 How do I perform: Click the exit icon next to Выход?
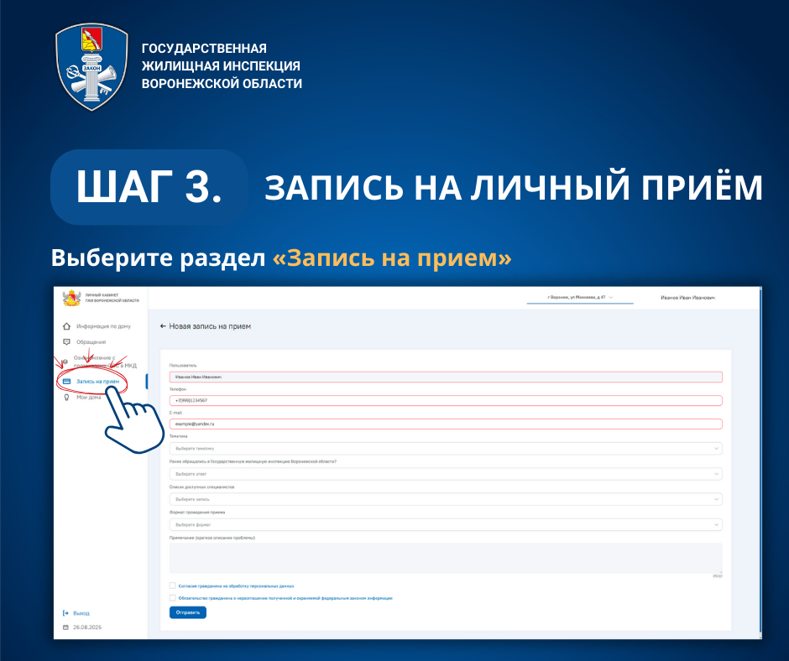tap(65, 613)
